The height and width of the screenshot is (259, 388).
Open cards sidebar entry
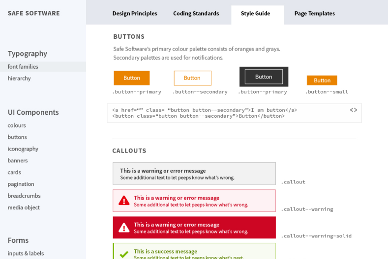[14, 172]
